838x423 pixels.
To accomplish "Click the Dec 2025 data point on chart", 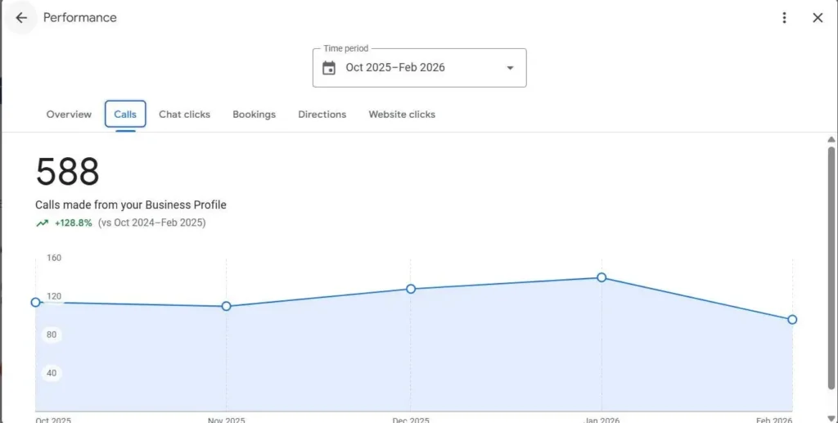I will click(411, 289).
